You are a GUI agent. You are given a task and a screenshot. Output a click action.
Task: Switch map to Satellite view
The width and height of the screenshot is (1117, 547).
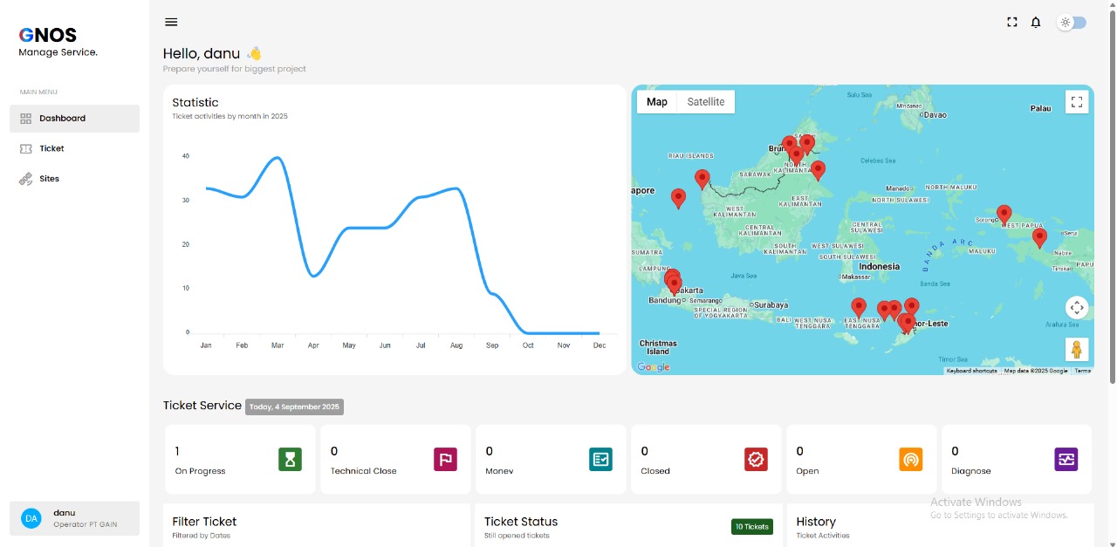click(705, 102)
